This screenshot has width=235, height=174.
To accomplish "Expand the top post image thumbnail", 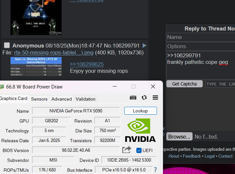I will point(36,17).
